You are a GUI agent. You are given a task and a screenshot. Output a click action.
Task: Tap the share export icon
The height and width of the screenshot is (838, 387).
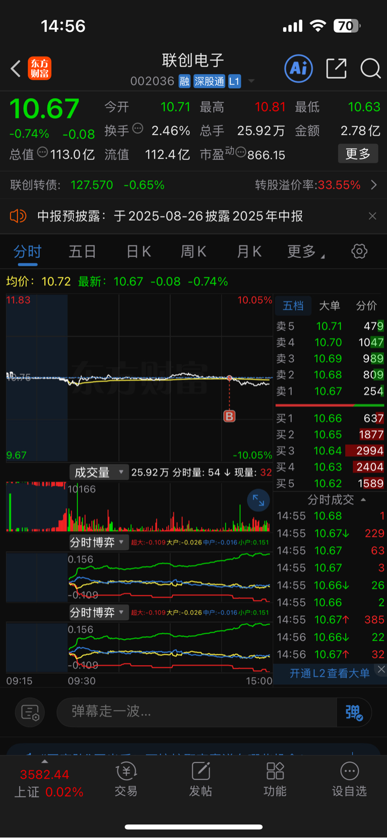[336, 68]
